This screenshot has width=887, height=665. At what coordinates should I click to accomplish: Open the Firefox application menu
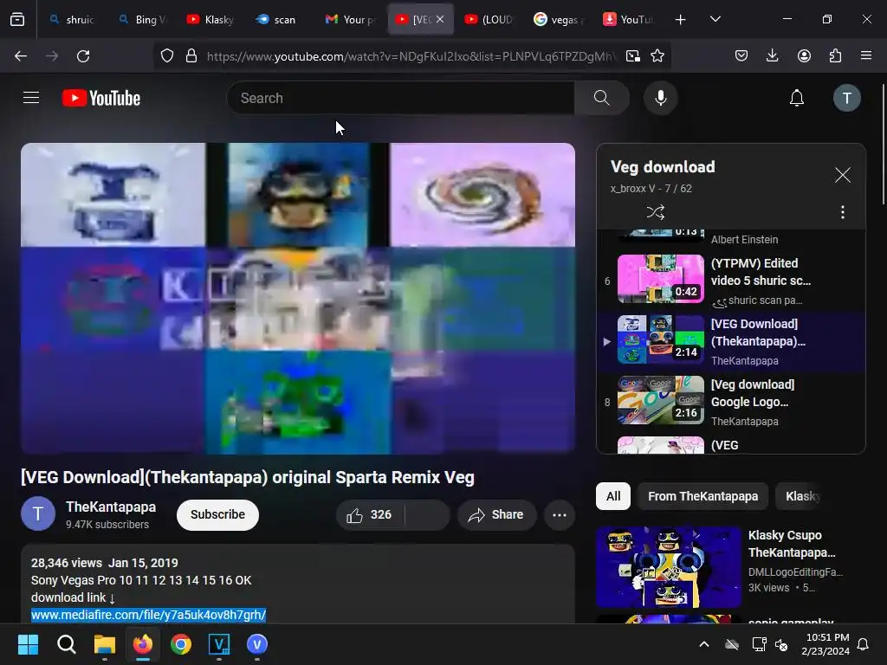866,56
